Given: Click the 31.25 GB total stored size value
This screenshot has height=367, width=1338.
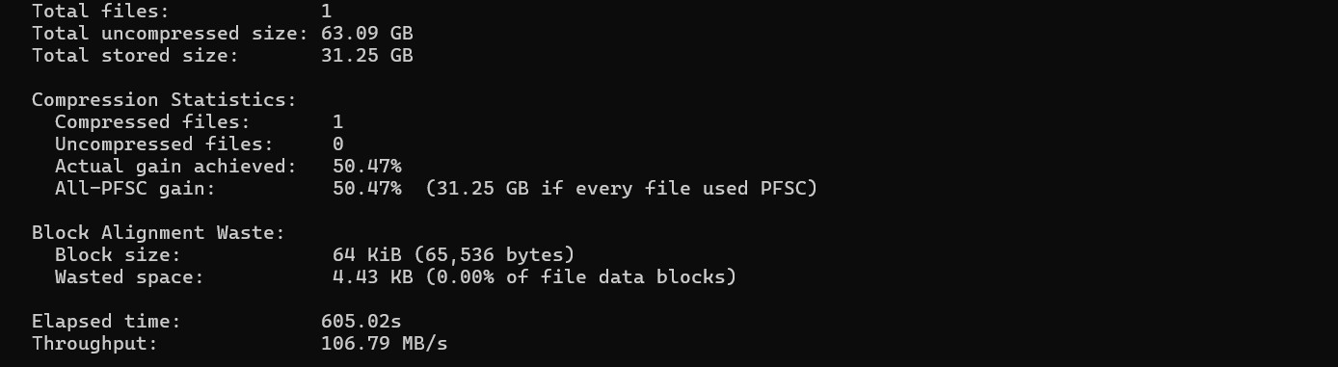Looking at the screenshot, I should click(367, 55).
